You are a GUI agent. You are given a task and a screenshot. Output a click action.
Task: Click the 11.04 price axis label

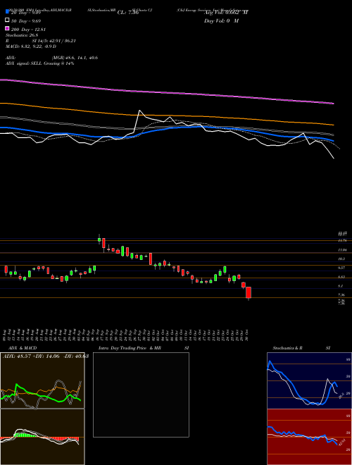pos(343,250)
